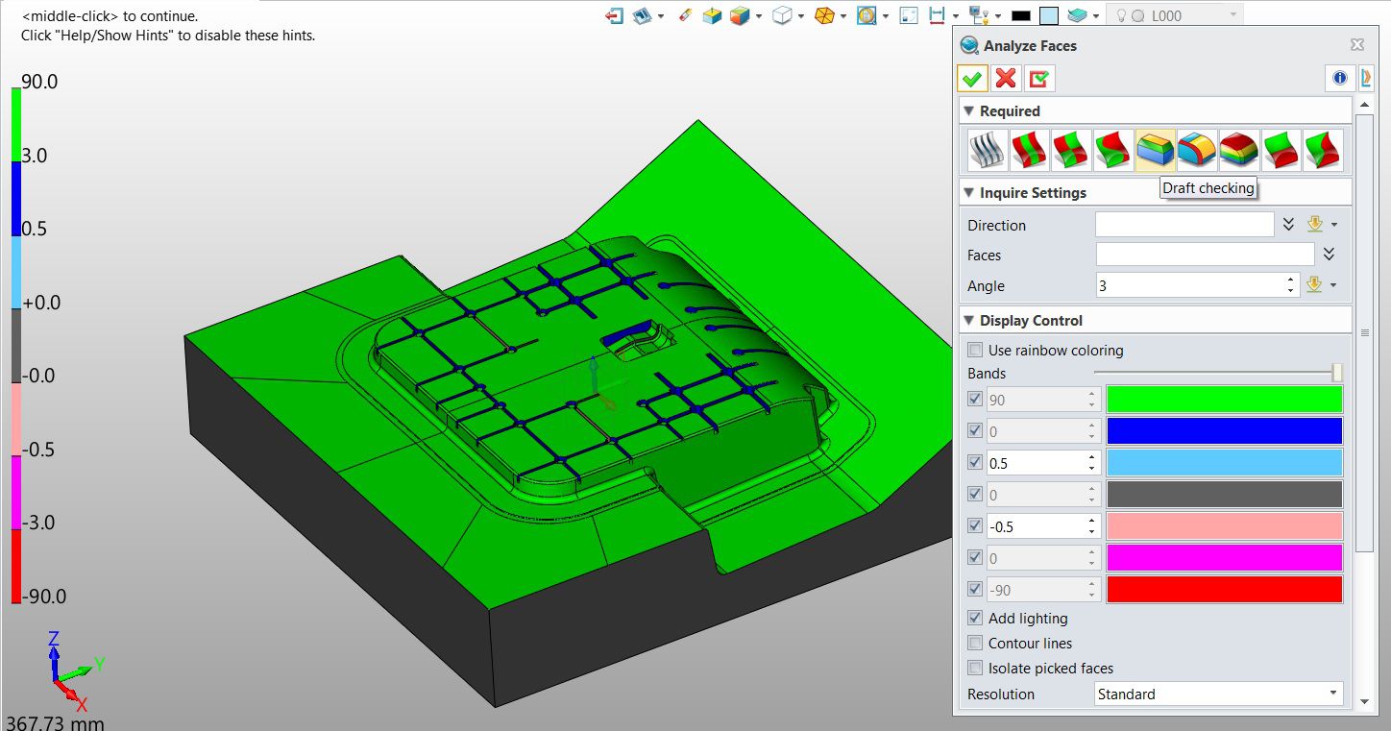The width and height of the screenshot is (1391, 731).
Task: Click the green color swatch for band 90
Action: tap(1224, 400)
